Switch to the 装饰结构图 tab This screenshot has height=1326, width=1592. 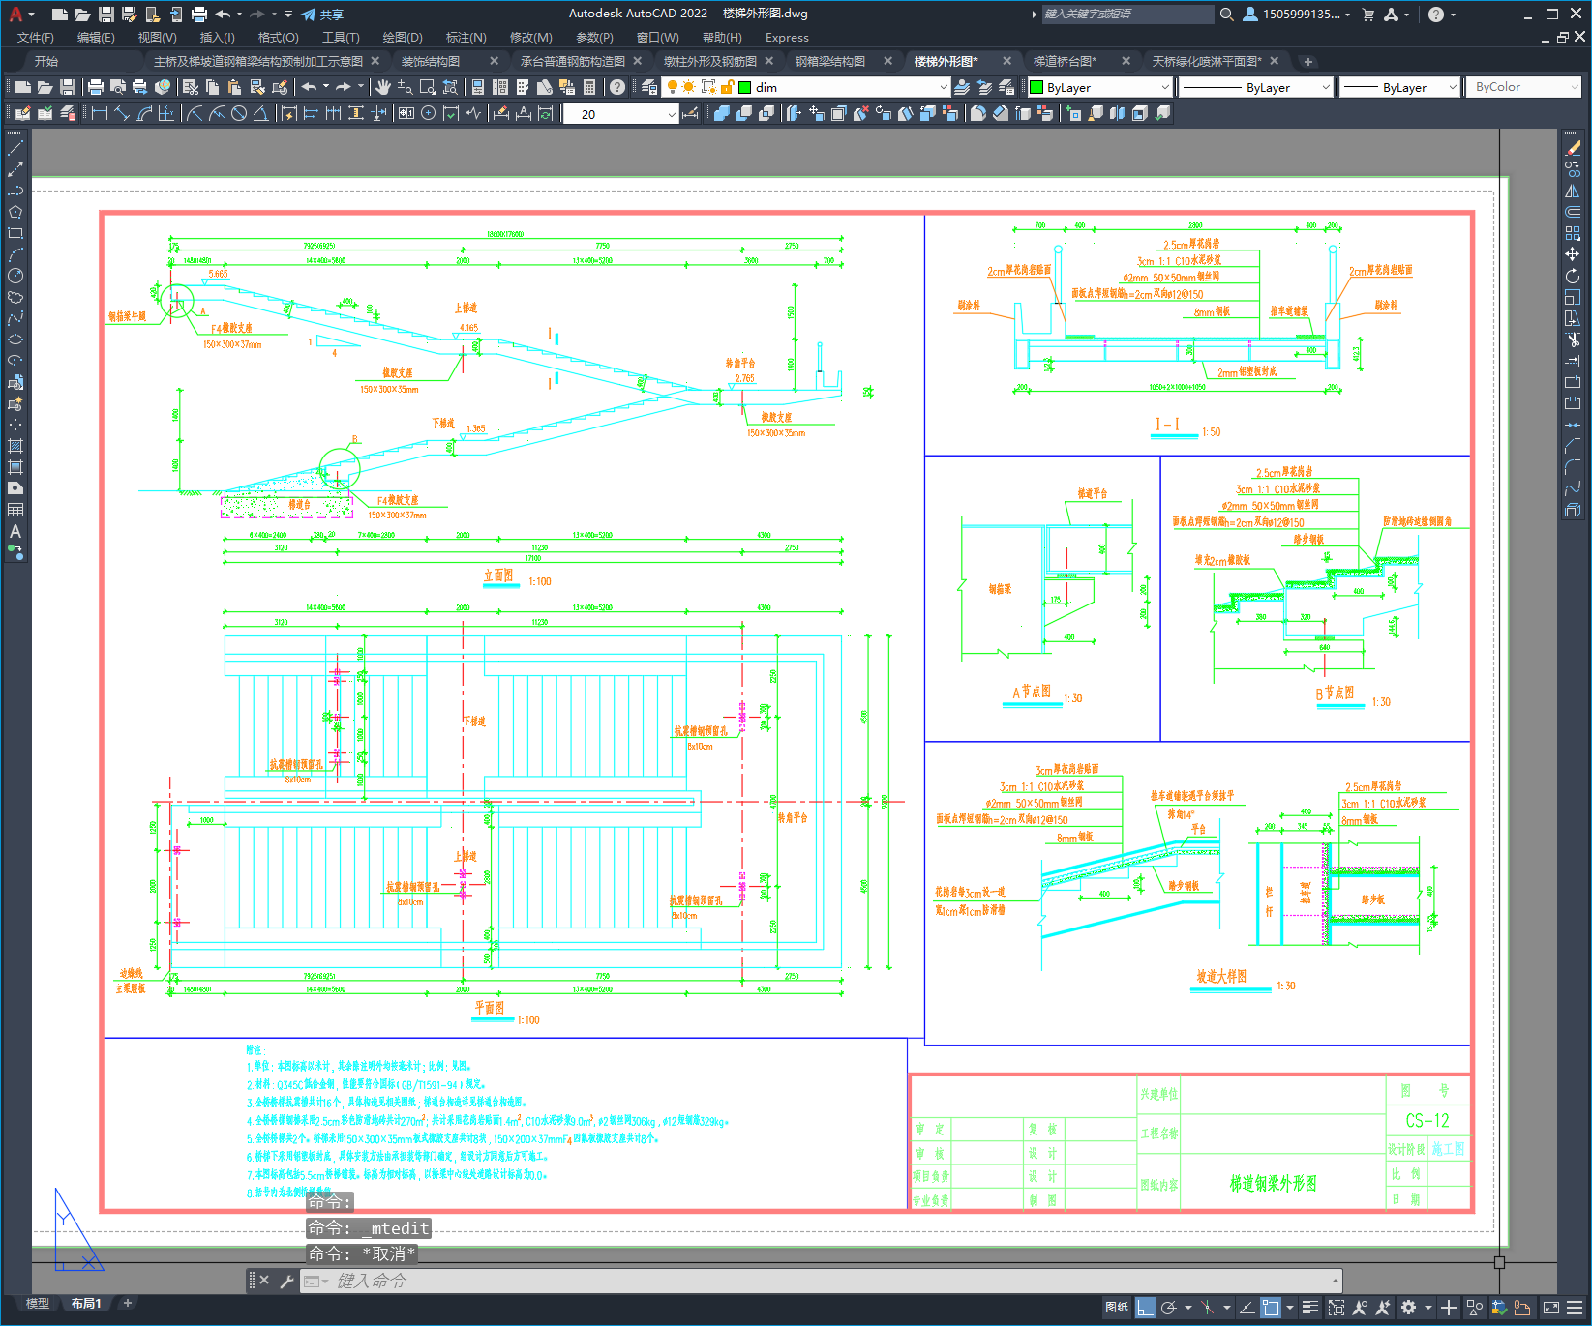[431, 61]
